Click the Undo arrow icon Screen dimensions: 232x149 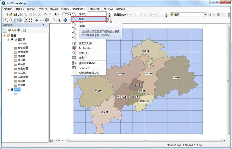click(45, 14)
